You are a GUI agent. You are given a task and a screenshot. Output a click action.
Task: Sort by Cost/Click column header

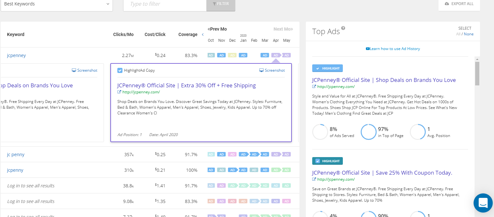pyautogui.click(x=155, y=34)
